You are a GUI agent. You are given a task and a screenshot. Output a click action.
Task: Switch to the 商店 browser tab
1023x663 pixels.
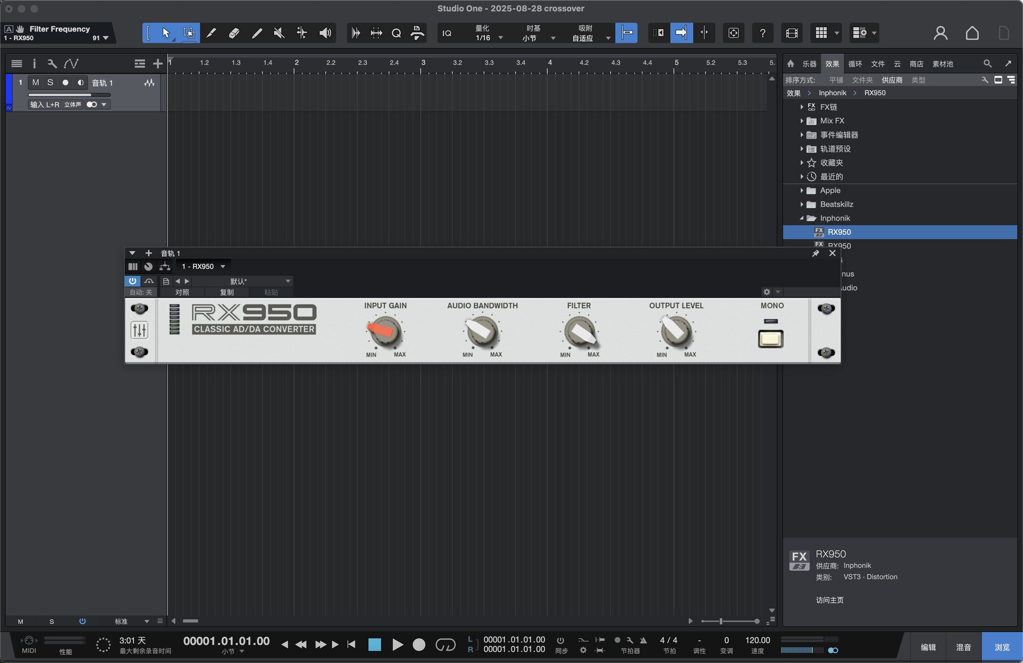tap(916, 64)
